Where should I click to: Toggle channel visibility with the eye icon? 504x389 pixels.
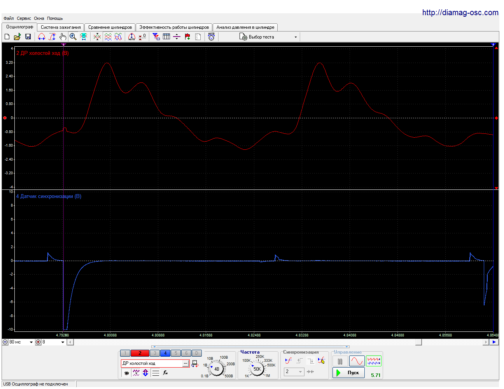point(126,373)
